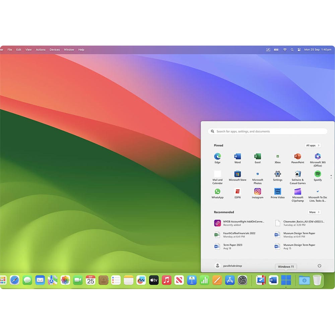Open the Devices menu in the menu bar
The image size is (335, 335).
(x=55, y=49)
